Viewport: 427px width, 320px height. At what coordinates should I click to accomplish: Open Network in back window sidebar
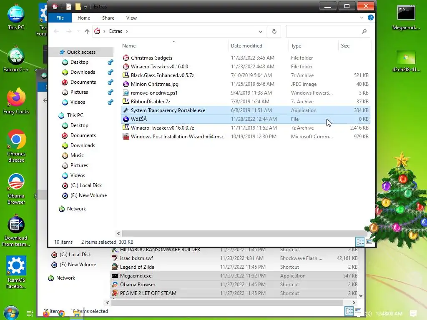[65, 278]
